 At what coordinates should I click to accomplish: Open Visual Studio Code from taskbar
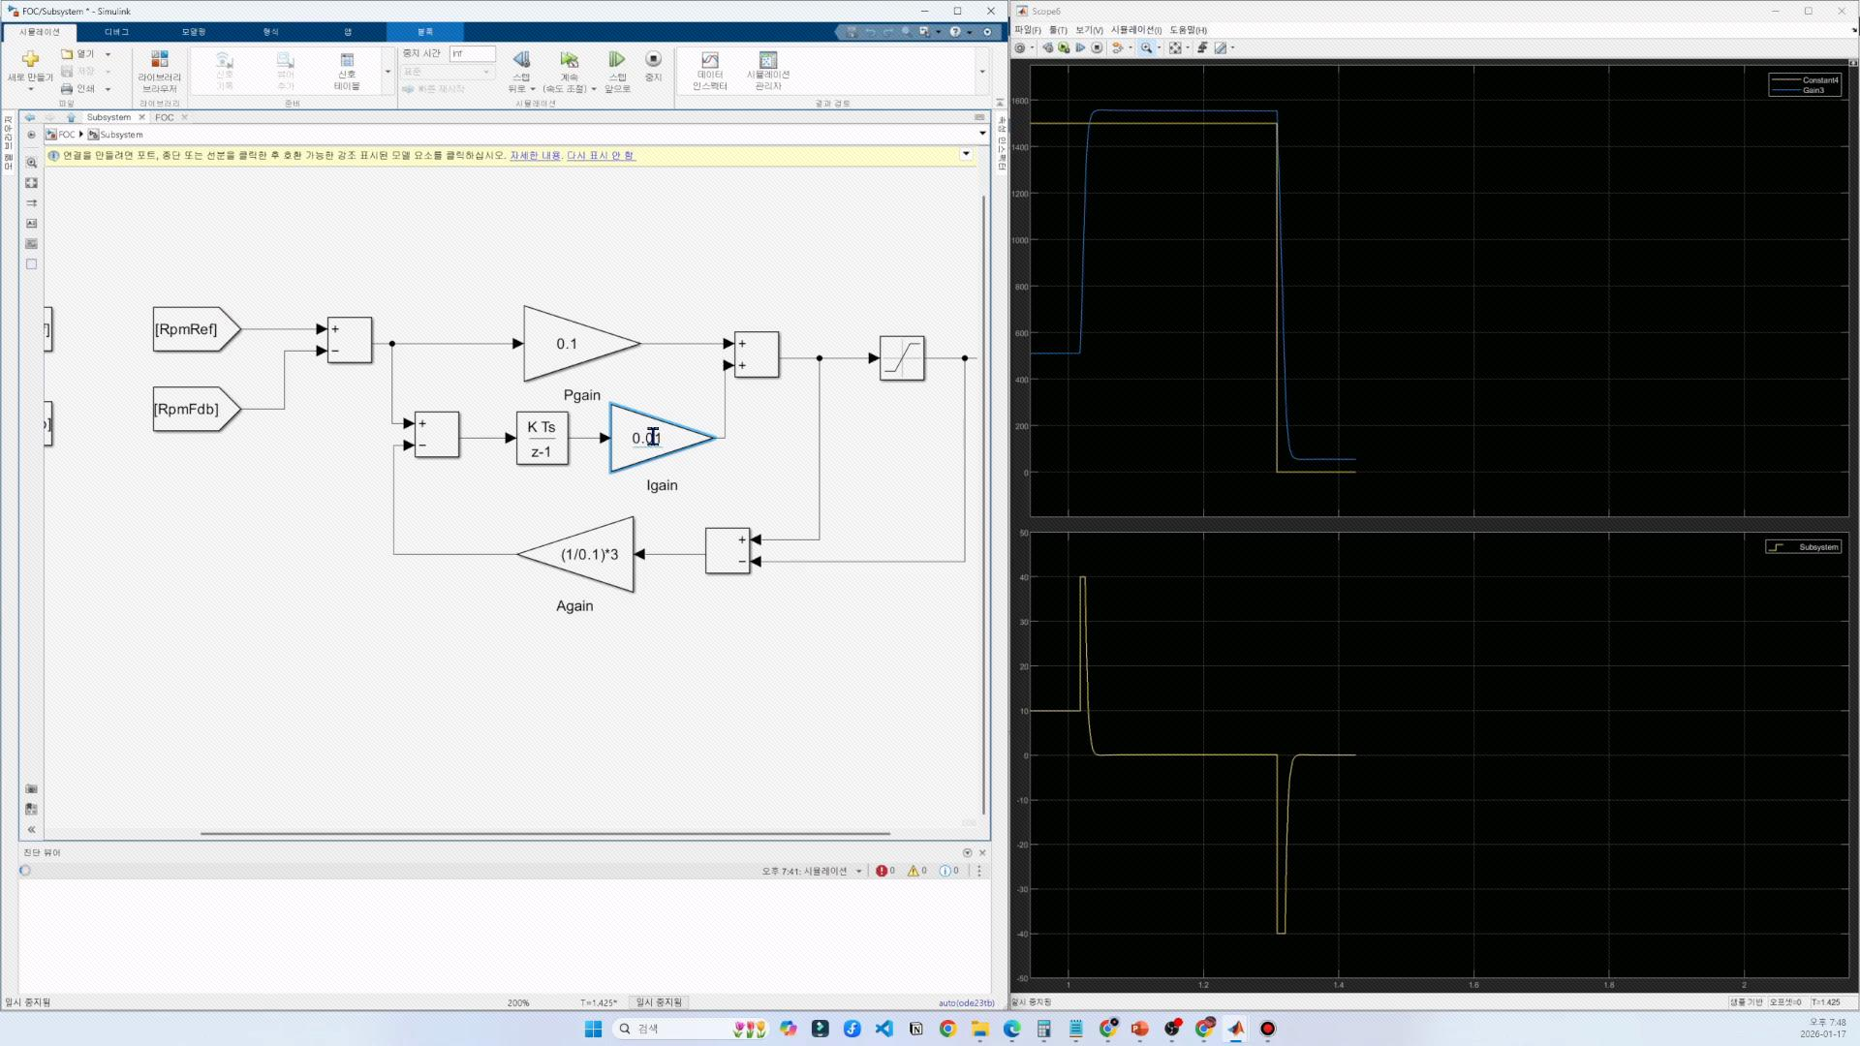pos(883,1029)
